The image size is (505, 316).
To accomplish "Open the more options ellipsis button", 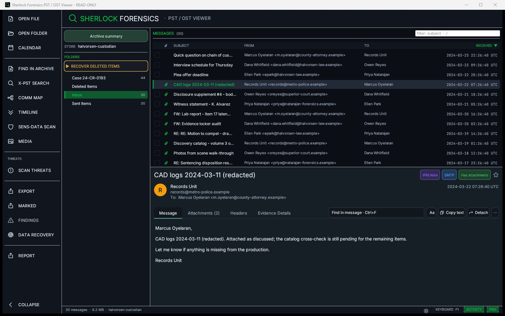I will (495, 213).
